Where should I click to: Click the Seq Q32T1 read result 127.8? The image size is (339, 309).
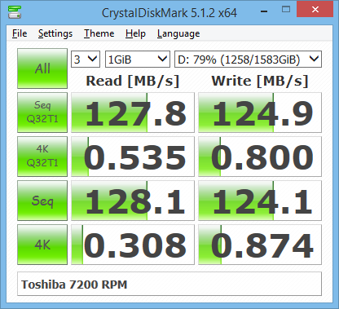click(133, 113)
